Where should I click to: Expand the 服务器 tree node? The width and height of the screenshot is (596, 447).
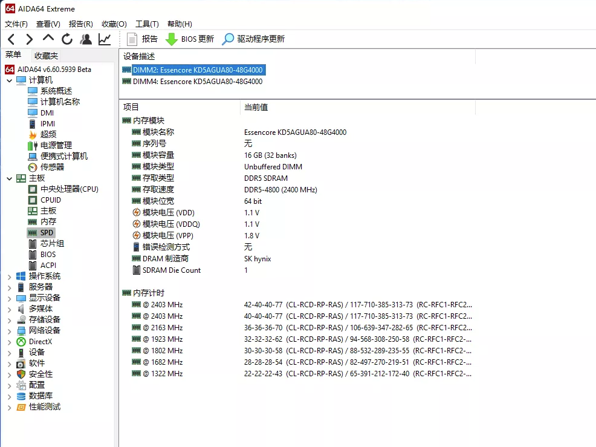(x=10, y=287)
